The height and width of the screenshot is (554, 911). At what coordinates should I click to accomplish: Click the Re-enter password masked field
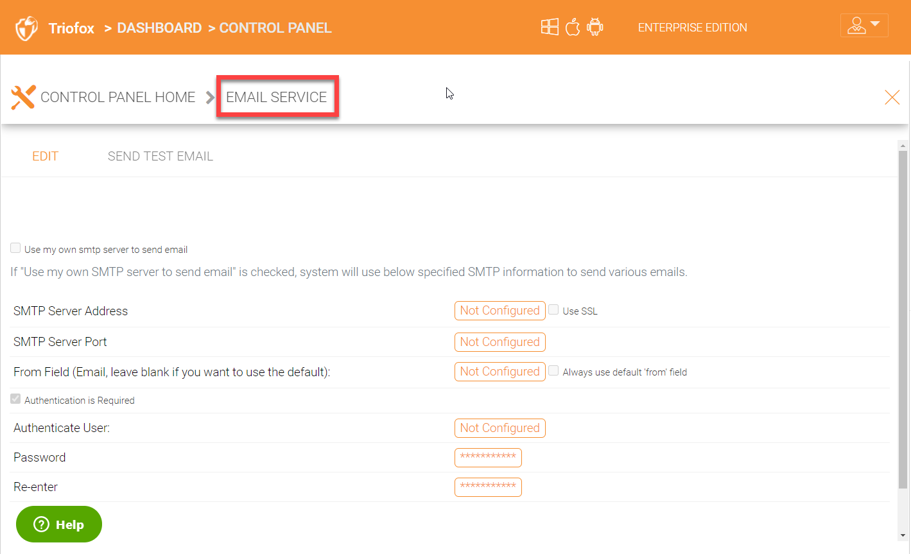click(488, 487)
